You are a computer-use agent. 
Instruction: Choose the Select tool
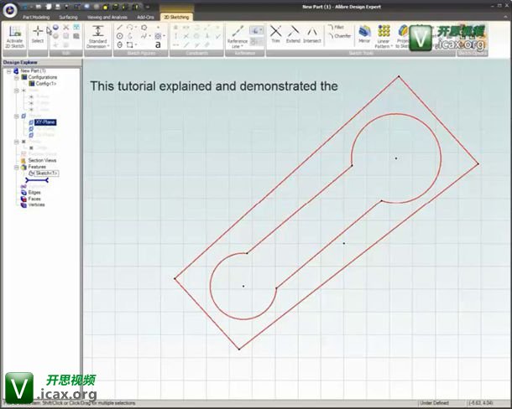[x=38, y=34]
